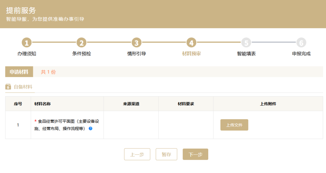Click step 4 circle 材料预审
Screen dimensions: 326x173
191,43
